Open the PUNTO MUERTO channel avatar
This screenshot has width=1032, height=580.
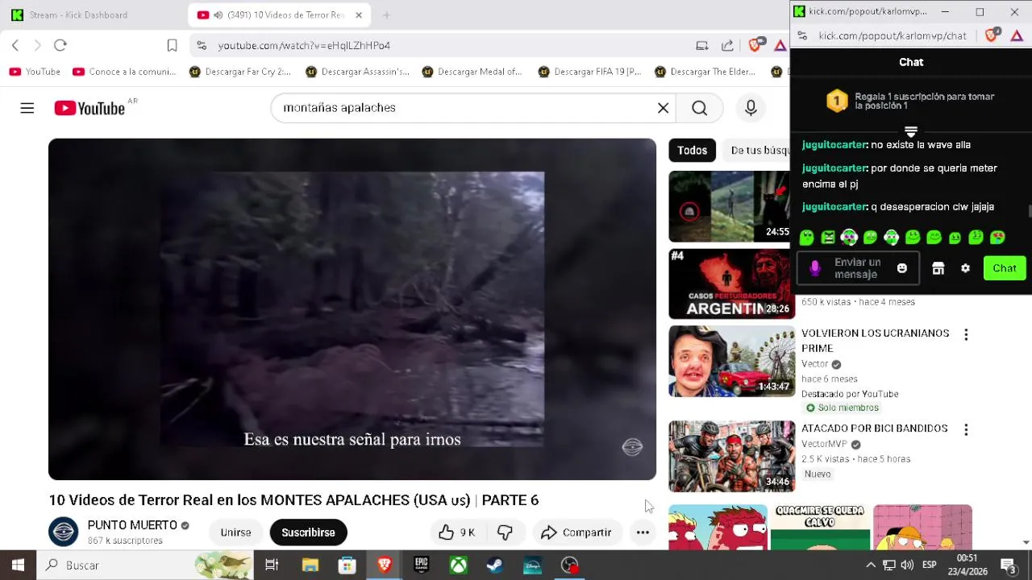[63, 532]
